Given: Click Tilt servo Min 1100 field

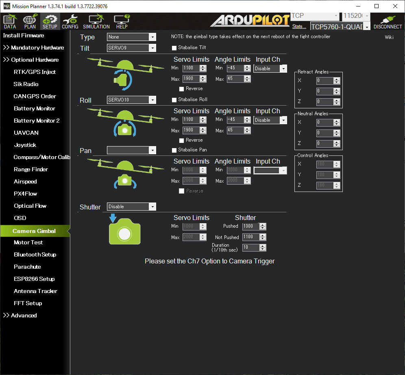Looking at the screenshot, I should (191, 68).
